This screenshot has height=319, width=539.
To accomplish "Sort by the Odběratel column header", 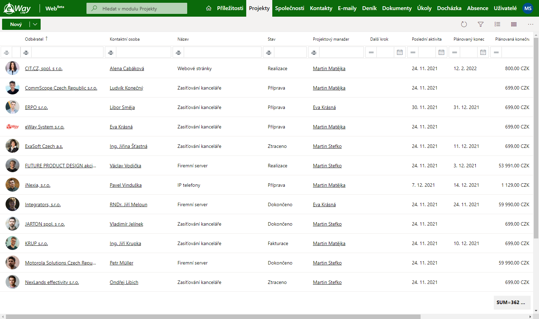I will tap(34, 39).
